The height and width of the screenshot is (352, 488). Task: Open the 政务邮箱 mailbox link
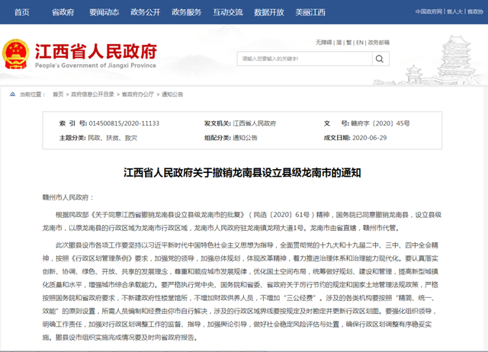(378, 43)
